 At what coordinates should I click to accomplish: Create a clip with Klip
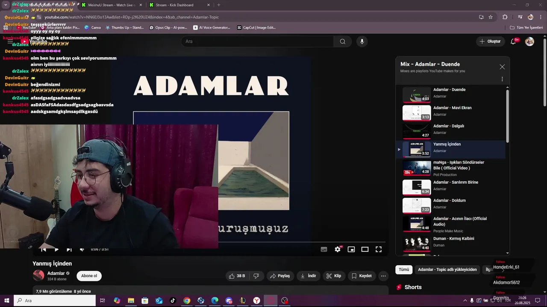334,276
